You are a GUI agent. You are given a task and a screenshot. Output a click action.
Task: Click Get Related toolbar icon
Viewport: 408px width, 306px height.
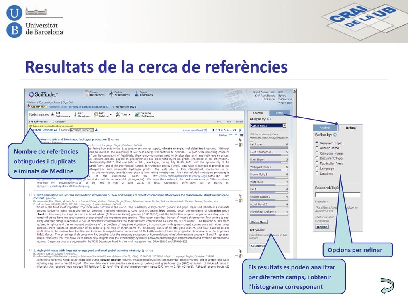pyautogui.click(x=96, y=114)
